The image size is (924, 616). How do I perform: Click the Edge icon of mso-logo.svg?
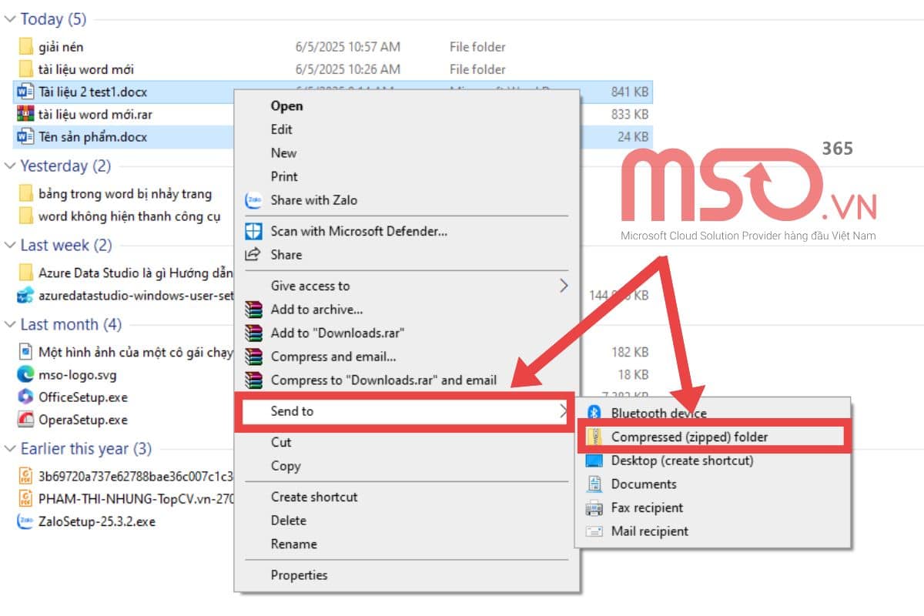pos(25,375)
